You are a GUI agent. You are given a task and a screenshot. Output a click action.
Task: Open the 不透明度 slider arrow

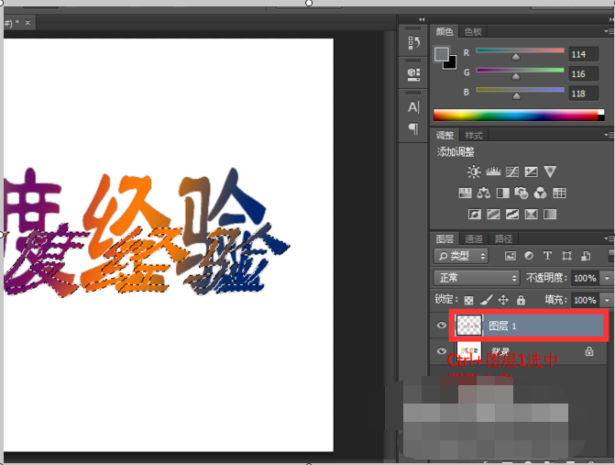pos(607,278)
